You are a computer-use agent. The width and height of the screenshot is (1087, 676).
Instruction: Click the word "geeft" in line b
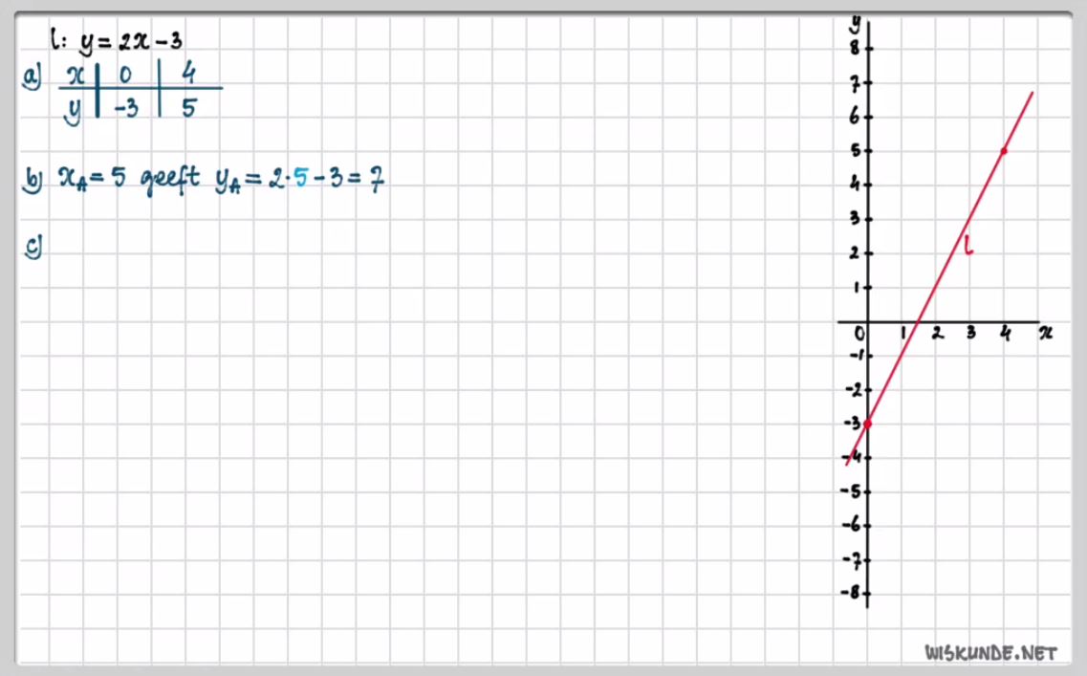170,181
